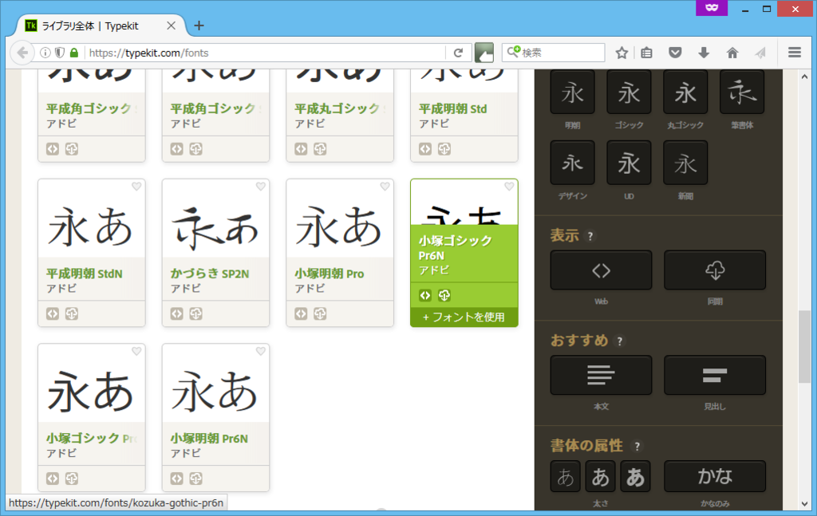The width and height of the screenshot is (817, 516).
Task: Reload the current page
Action: click(x=458, y=53)
